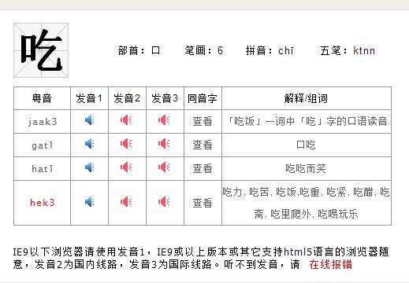Play 发音2 audio for hek3

pos(126,202)
